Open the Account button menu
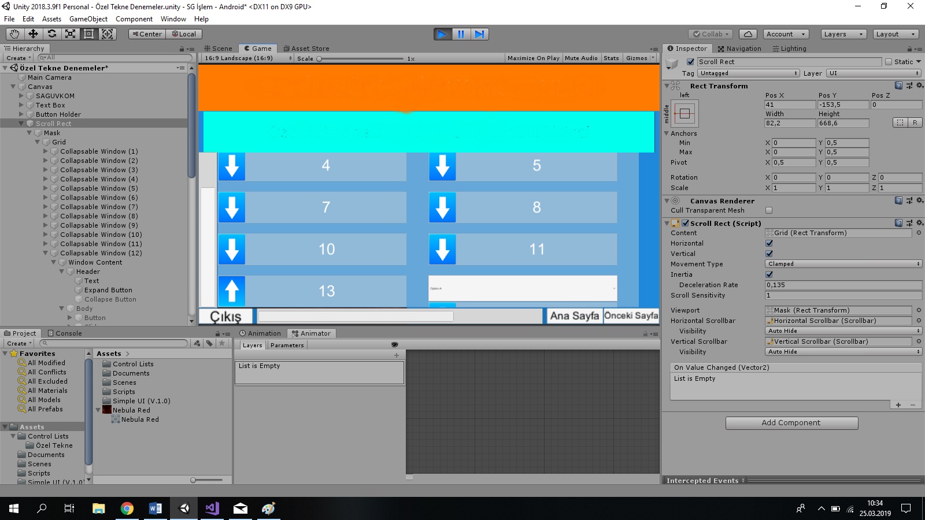 786,34
